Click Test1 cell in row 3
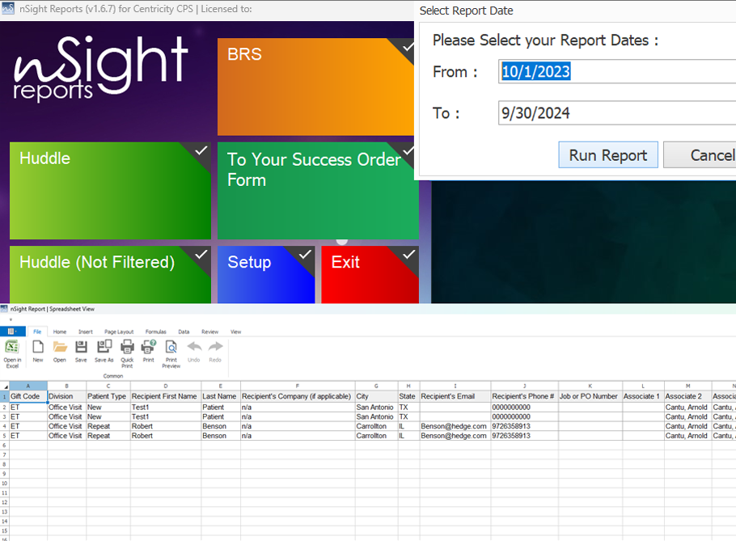 pos(166,416)
